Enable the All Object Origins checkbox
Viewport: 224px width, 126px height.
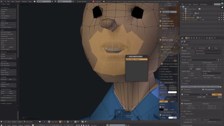pyautogui.click(x=160, y=23)
